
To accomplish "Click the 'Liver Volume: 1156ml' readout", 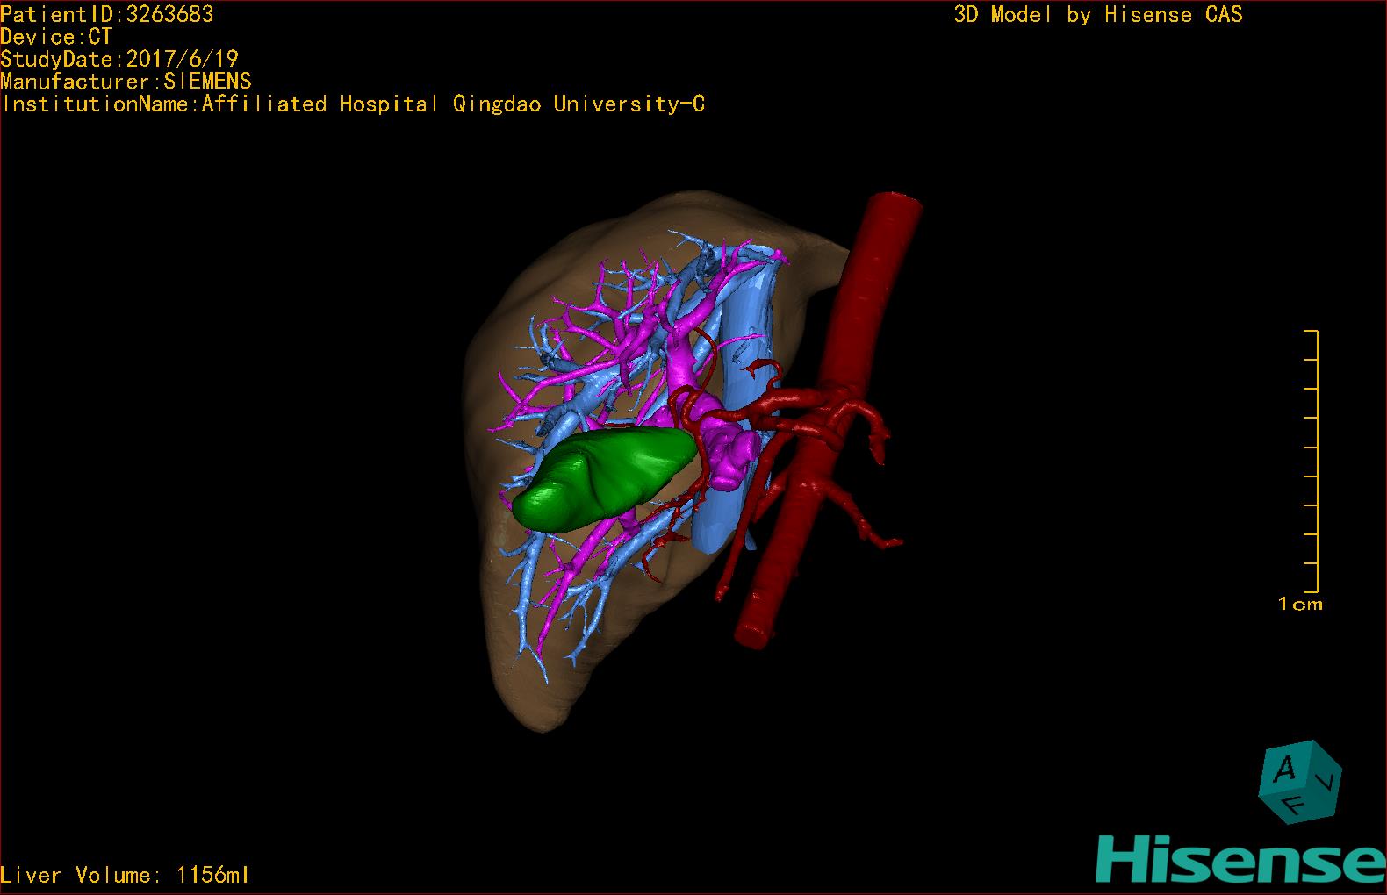I will tap(125, 875).
